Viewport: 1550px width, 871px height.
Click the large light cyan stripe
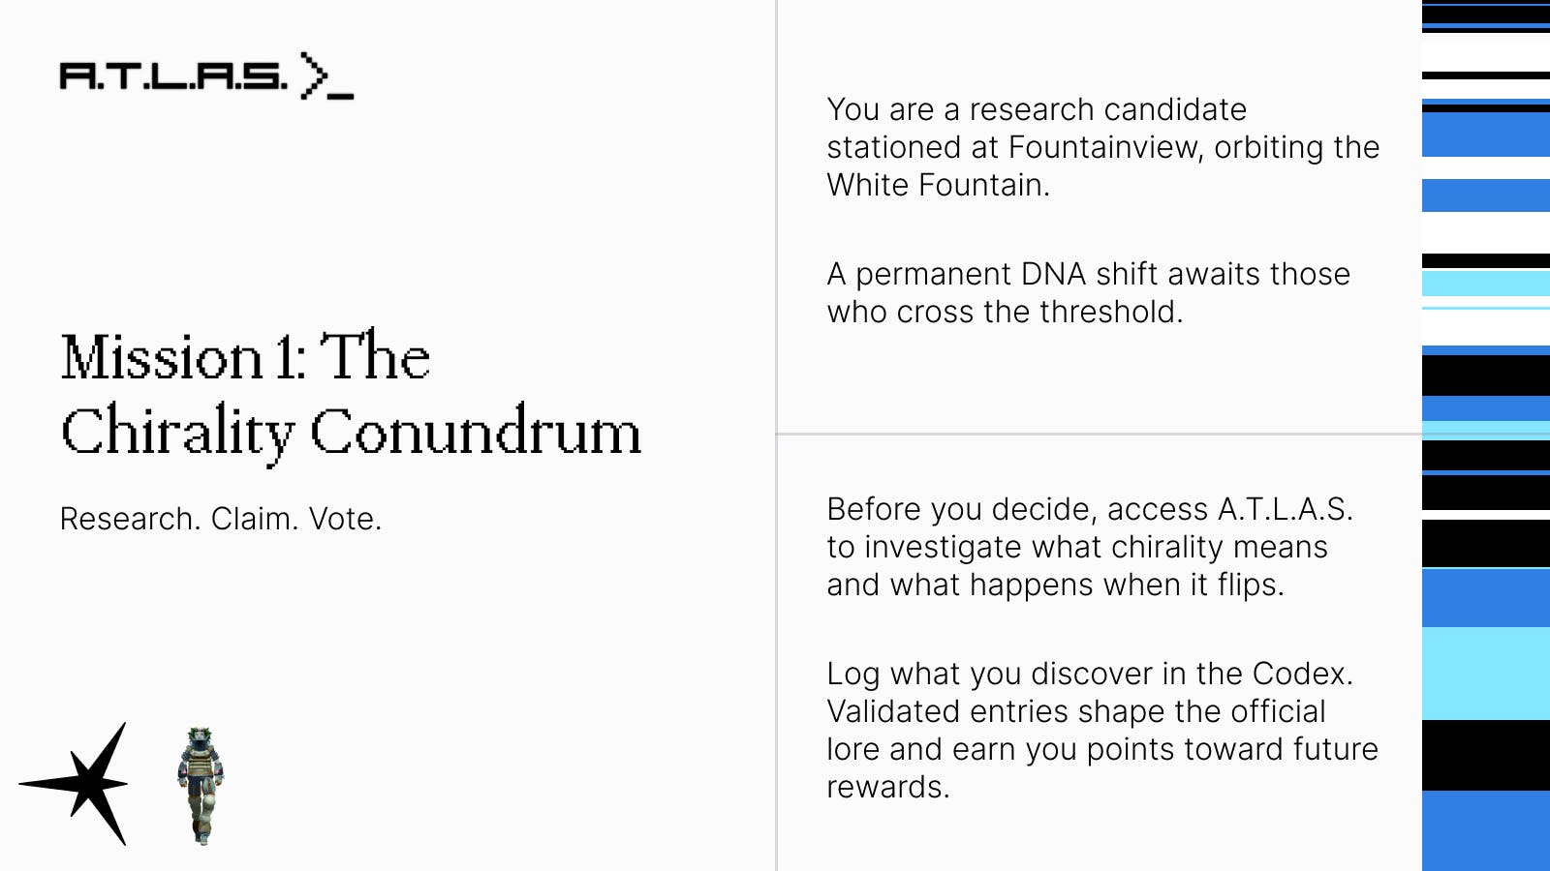tap(1486, 674)
